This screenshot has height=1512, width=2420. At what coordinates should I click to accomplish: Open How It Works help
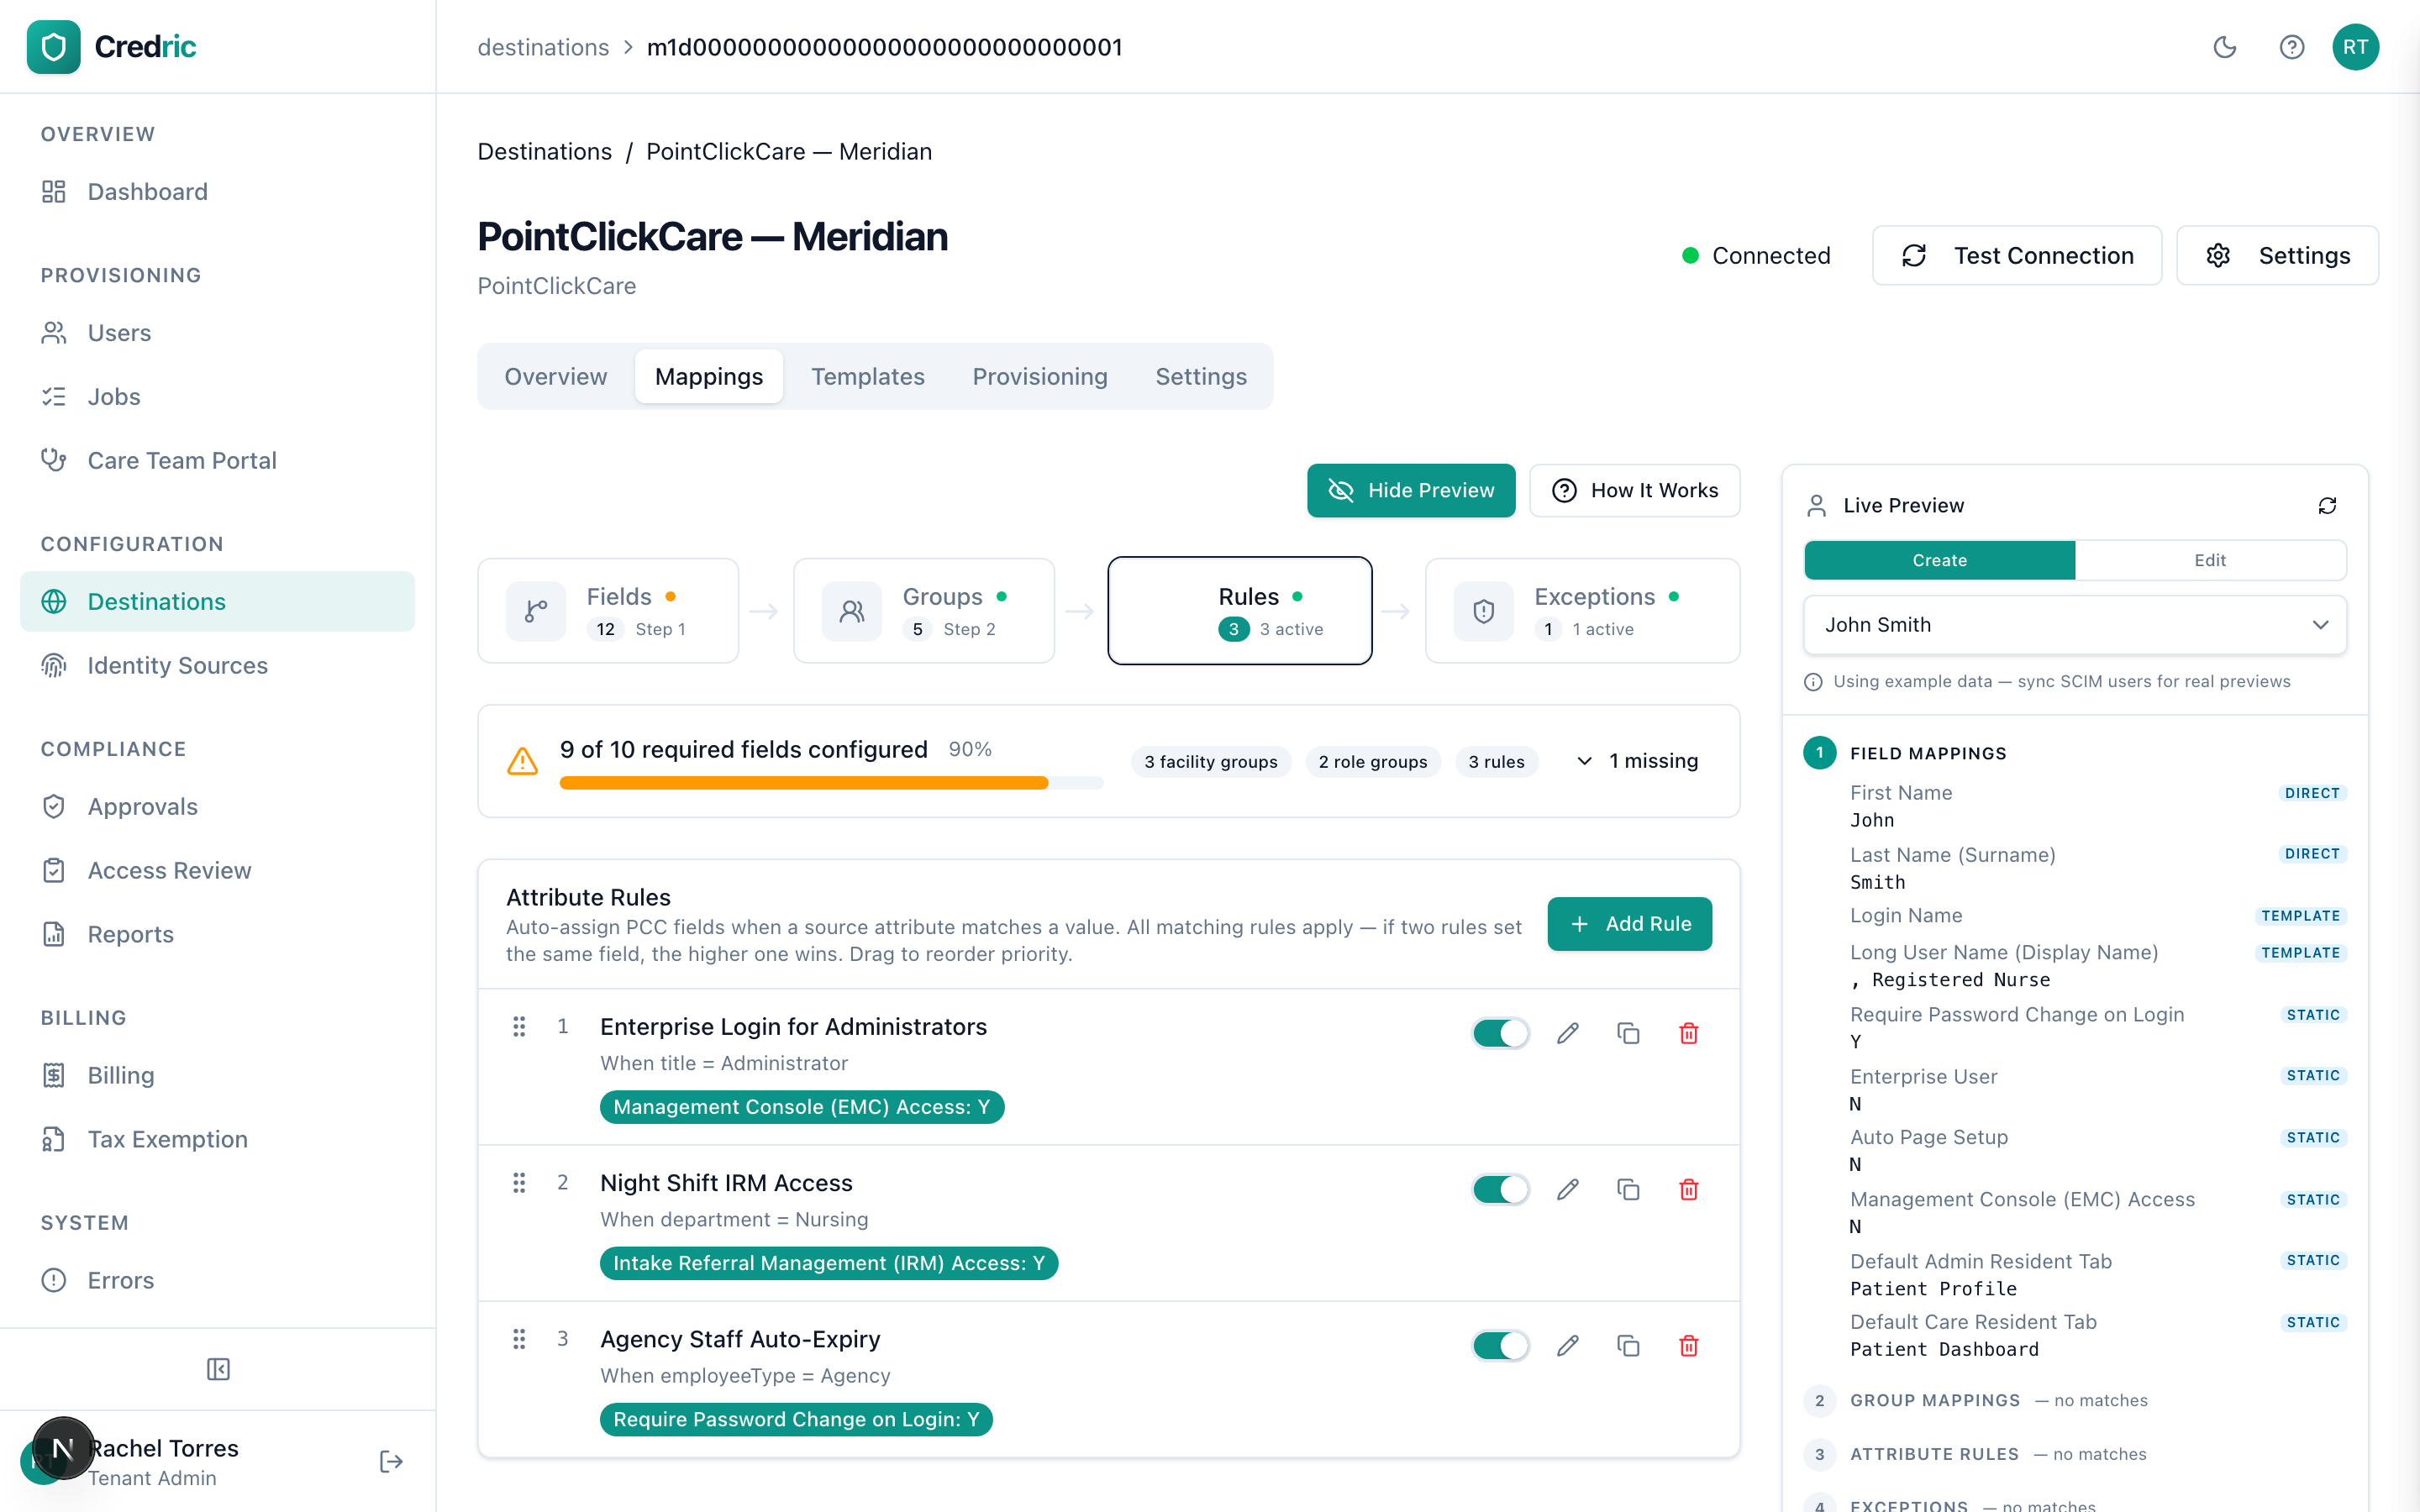pos(1634,490)
